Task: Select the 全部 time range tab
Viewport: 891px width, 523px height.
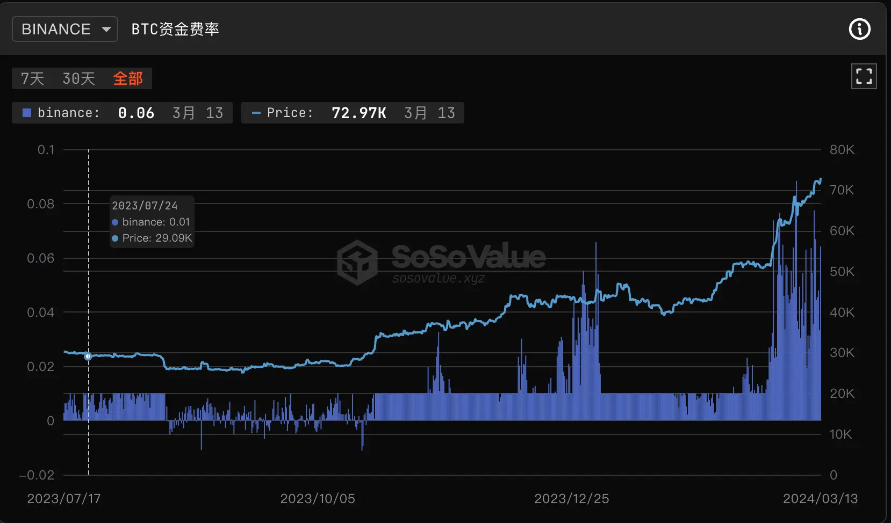Action: [128, 78]
